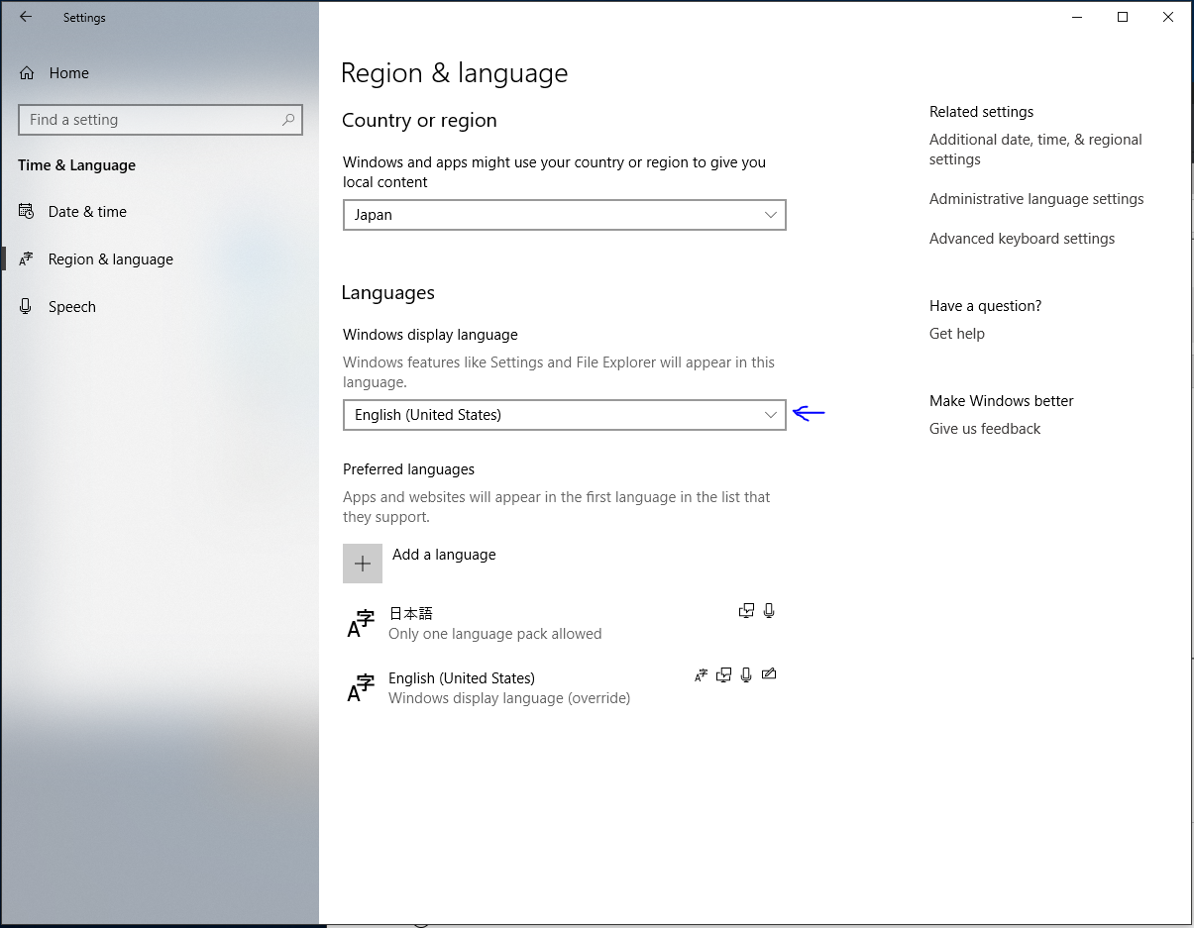Image resolution: width=1194 pixels, height=928 pixels.
Task: Click the 日本語 language A字 icon
Action: (x=361, y=623)
